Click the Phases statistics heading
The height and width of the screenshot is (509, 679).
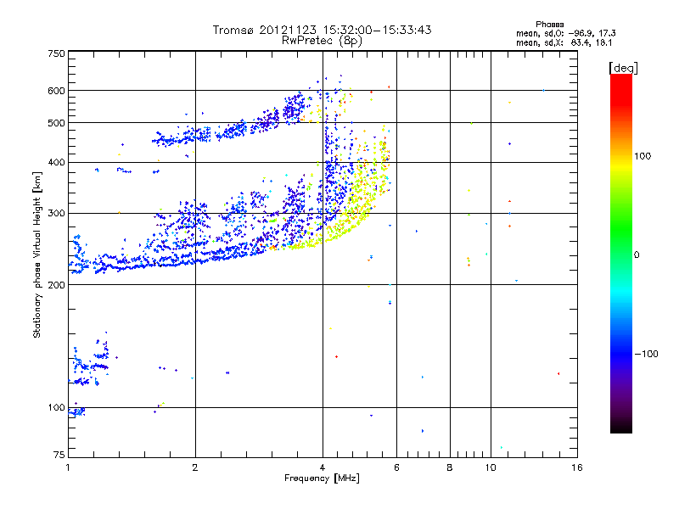[549, 25]
